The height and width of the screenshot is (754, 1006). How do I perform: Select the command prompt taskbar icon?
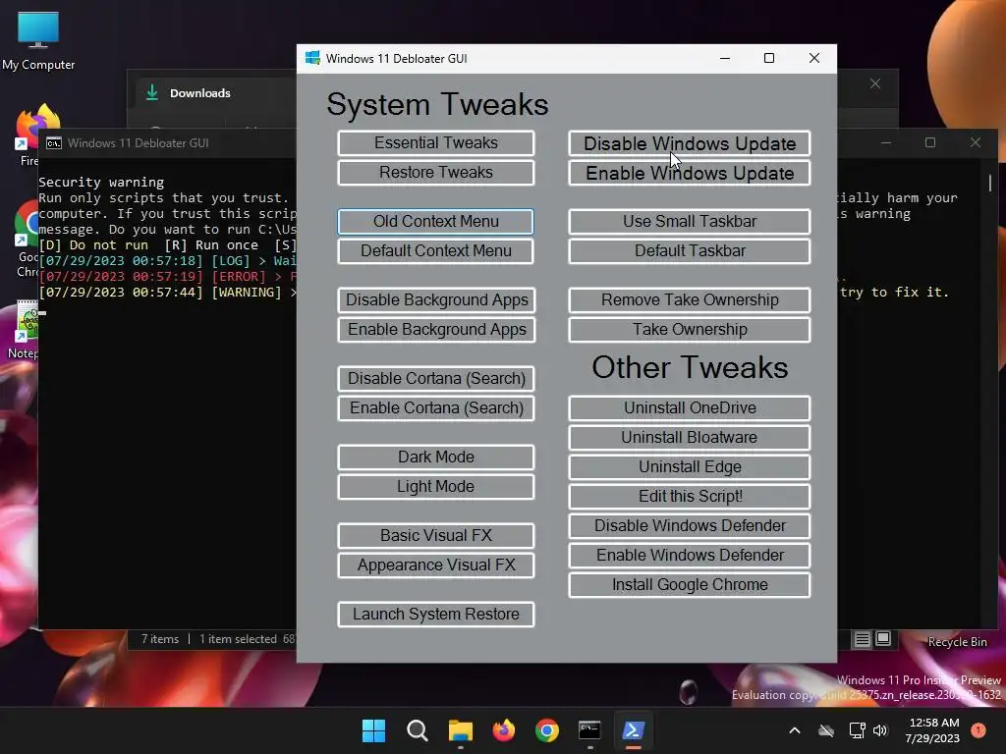pyautogui.click(x=589, y=730)
